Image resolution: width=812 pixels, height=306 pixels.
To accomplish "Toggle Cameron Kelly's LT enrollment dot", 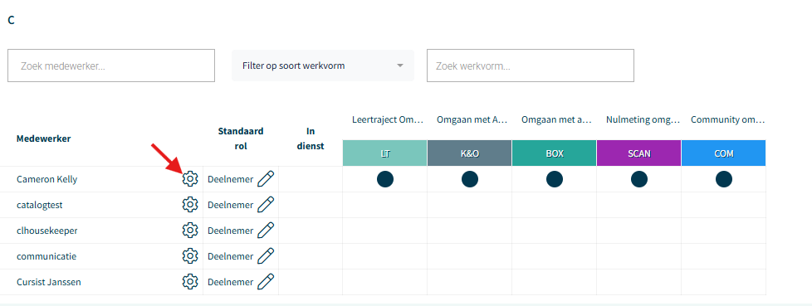I will click(x=384, y=179).
